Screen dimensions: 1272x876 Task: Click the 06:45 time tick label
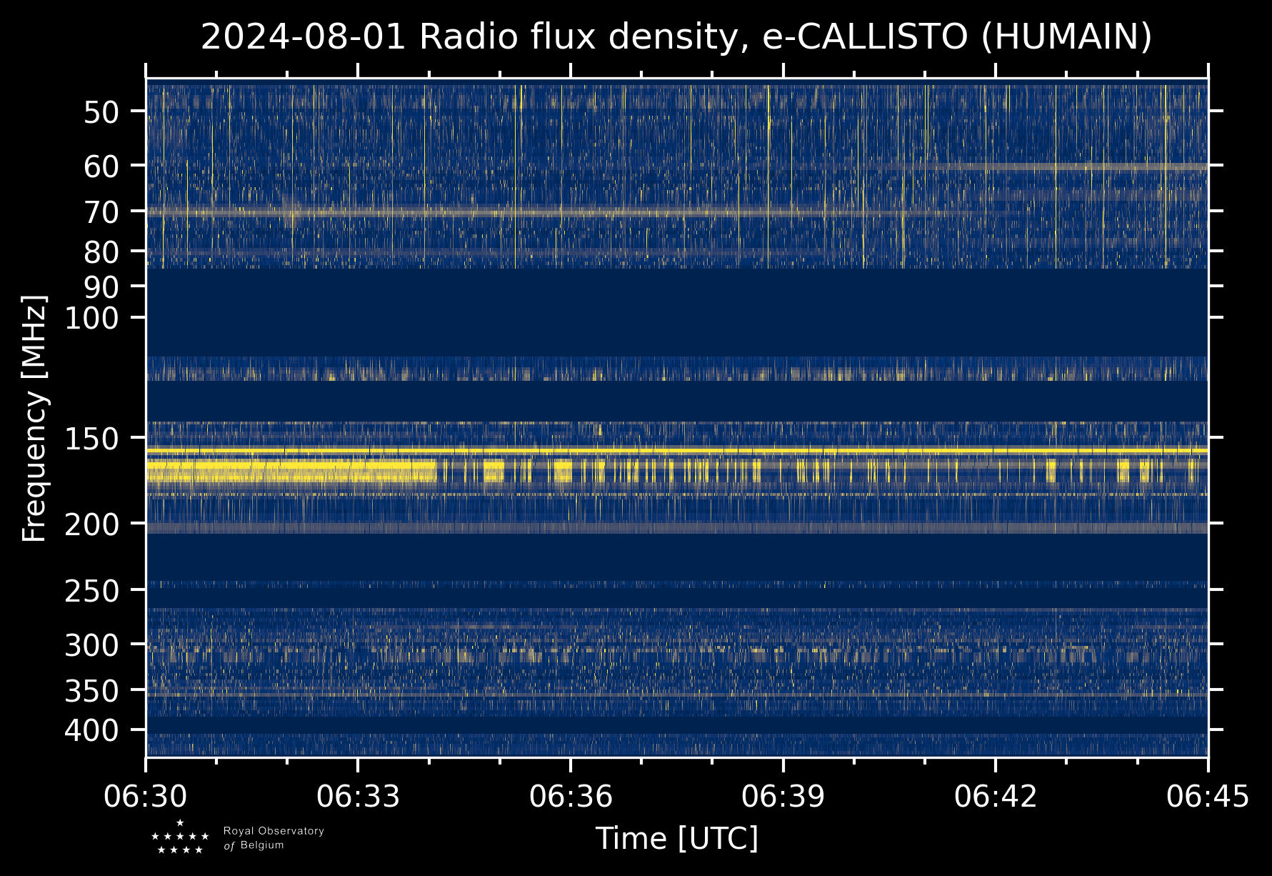[x=1208, y=796]
